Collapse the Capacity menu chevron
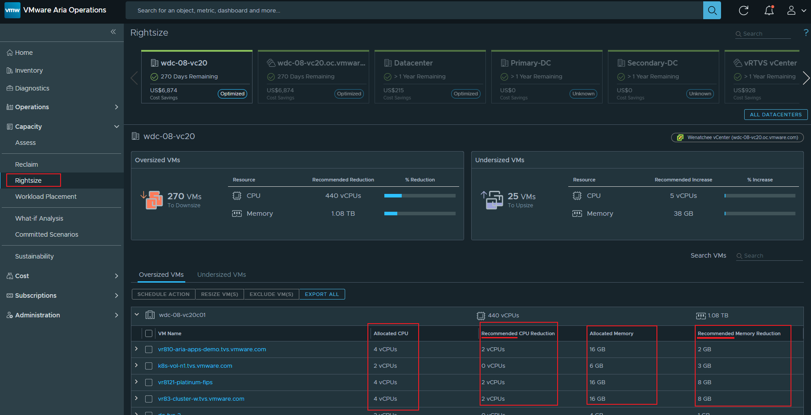This screenshot has width=811, height=415. click(x=116, y=127)
